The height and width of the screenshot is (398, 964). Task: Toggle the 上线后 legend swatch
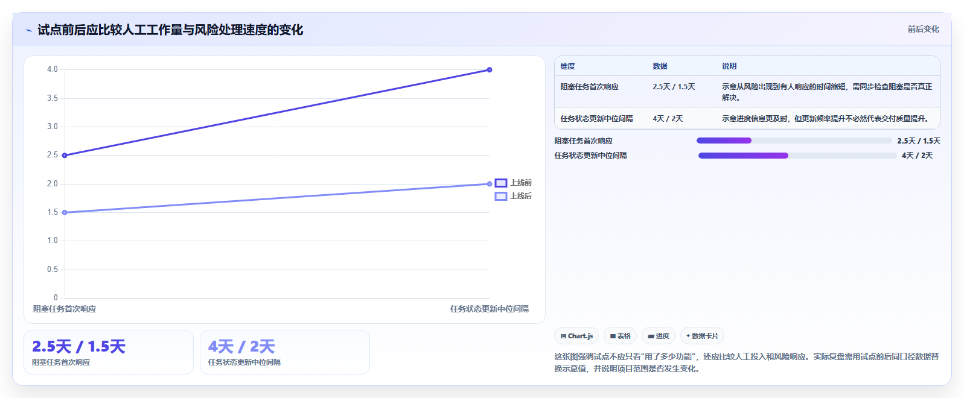[501, 196]
